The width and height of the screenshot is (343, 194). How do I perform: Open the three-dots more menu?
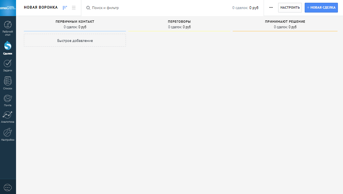click(x=271, y=7)
